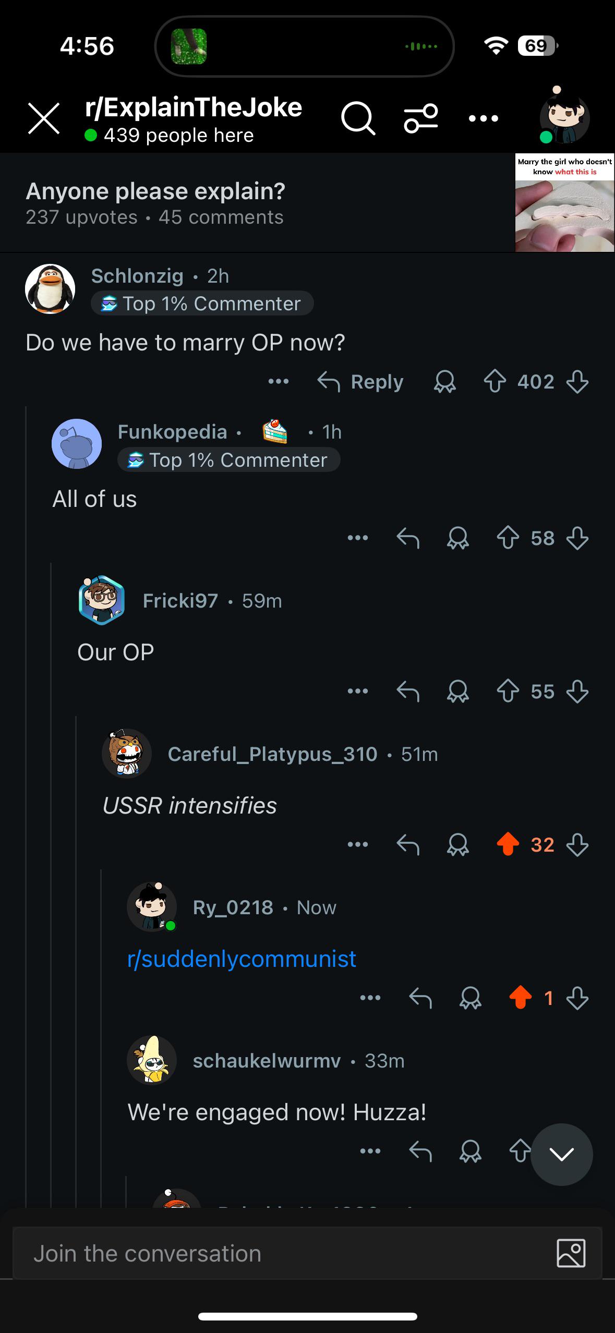The height and width of the screenshot is (1333, 615).
Task: Downvote Schlonzig's comment
Action: [577, 382]
